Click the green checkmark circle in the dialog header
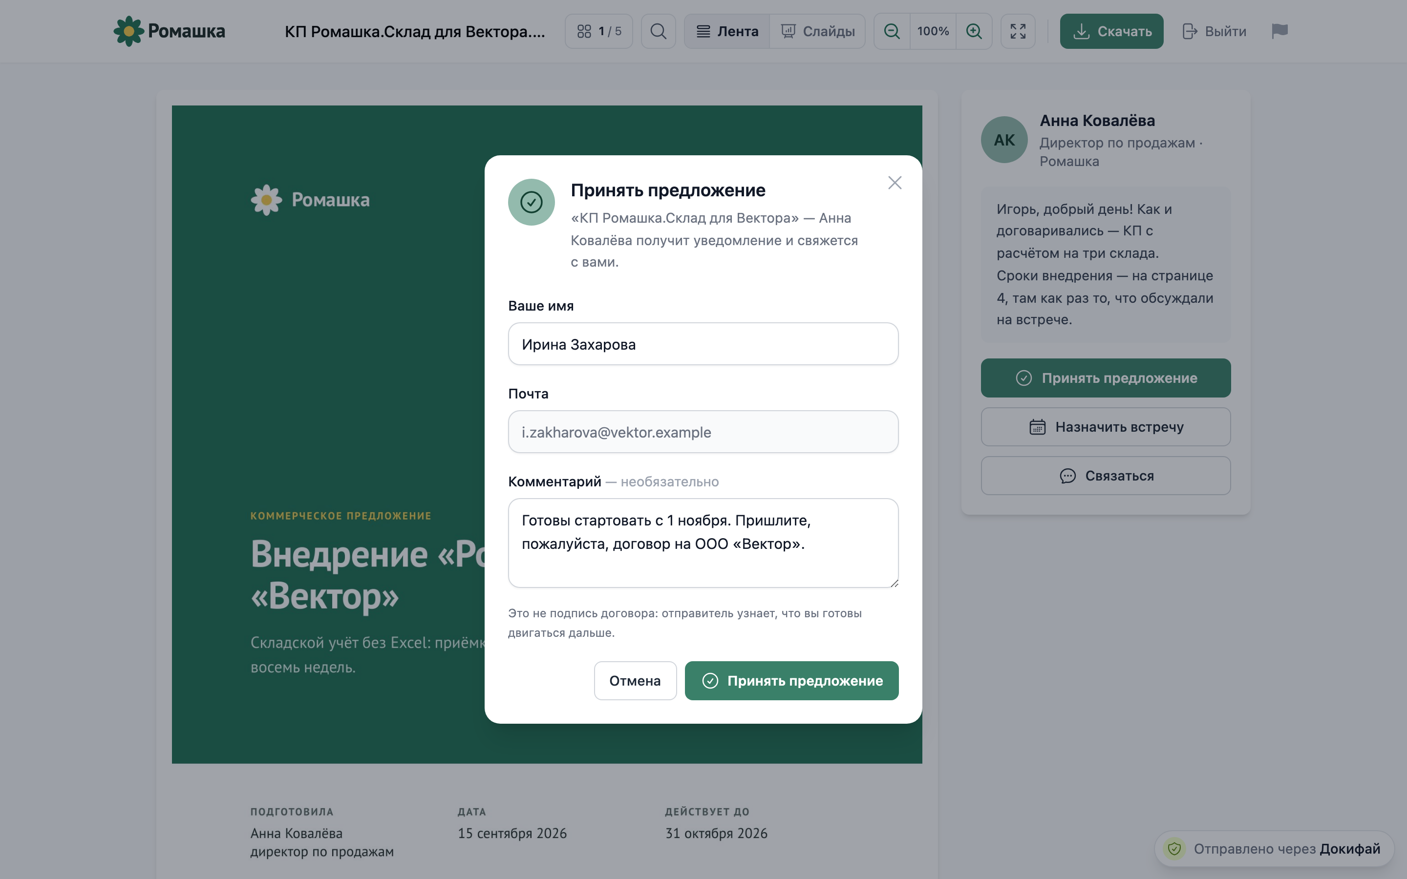 [x=531, y=202]
